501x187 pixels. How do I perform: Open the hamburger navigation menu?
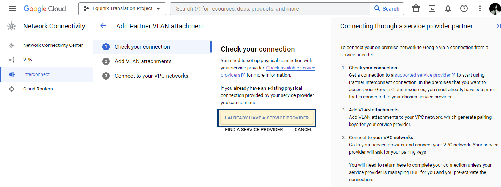(12, 9)
